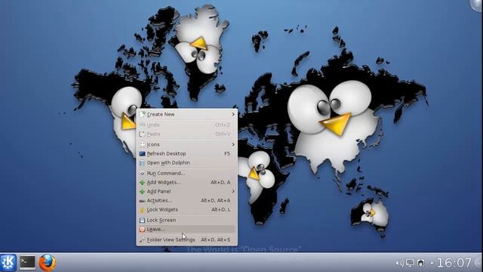Choose Lock Screen from the menu
This screenshot has width=483, height=272.
[187, 220]
